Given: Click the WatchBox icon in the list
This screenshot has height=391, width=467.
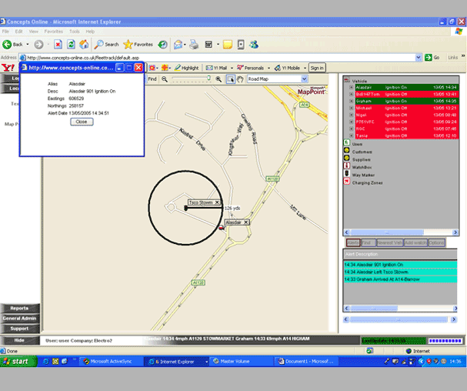Looking at the screenshot, I should tap(346, 166).
